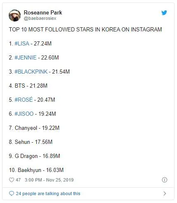Click the 47 likes count
This screenshot has width=177, height=203.
tap(18, 180)
